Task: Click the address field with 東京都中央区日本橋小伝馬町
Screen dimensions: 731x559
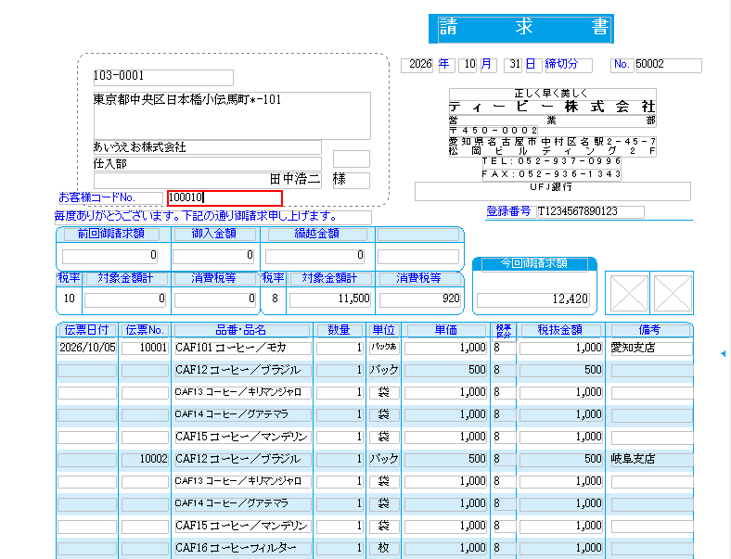Action: tap(232, 115)
